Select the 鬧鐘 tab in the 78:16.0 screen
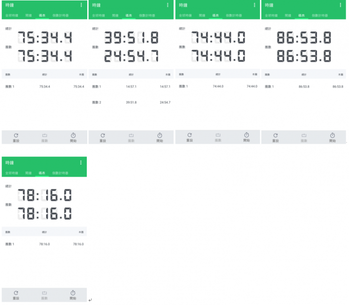This screenshot has width=349, height=305. pyautogui.click(x=29, y=173)
